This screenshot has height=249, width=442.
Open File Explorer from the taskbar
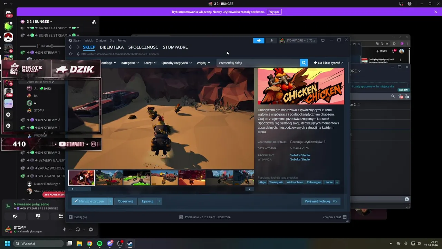click(x=79, y=243)
